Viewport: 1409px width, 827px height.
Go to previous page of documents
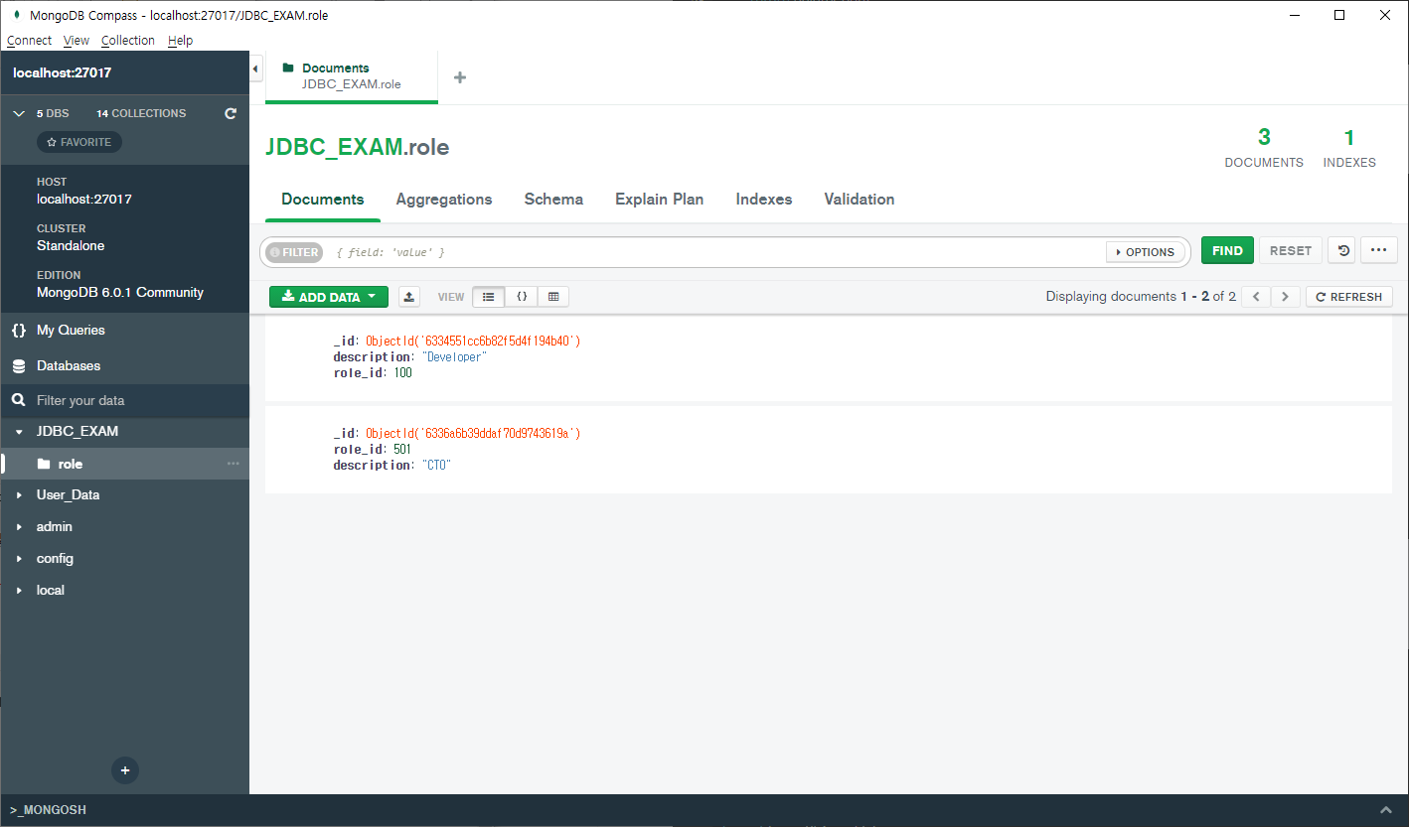pyautogui.click(x=1256, y=297)
